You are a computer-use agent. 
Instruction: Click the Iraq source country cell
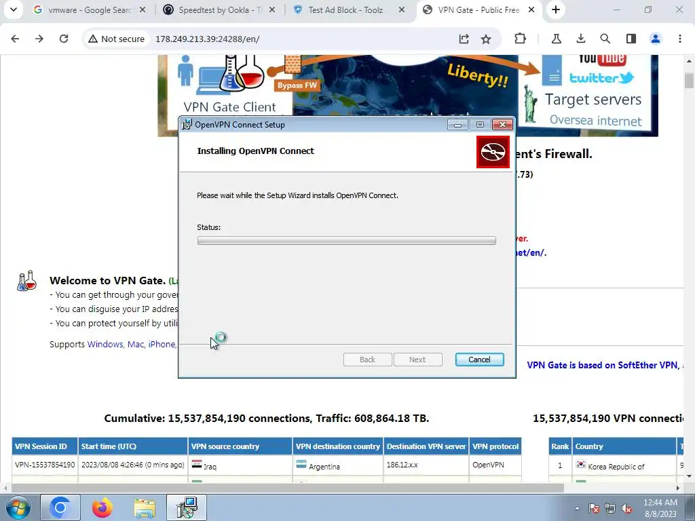[240, 465]
